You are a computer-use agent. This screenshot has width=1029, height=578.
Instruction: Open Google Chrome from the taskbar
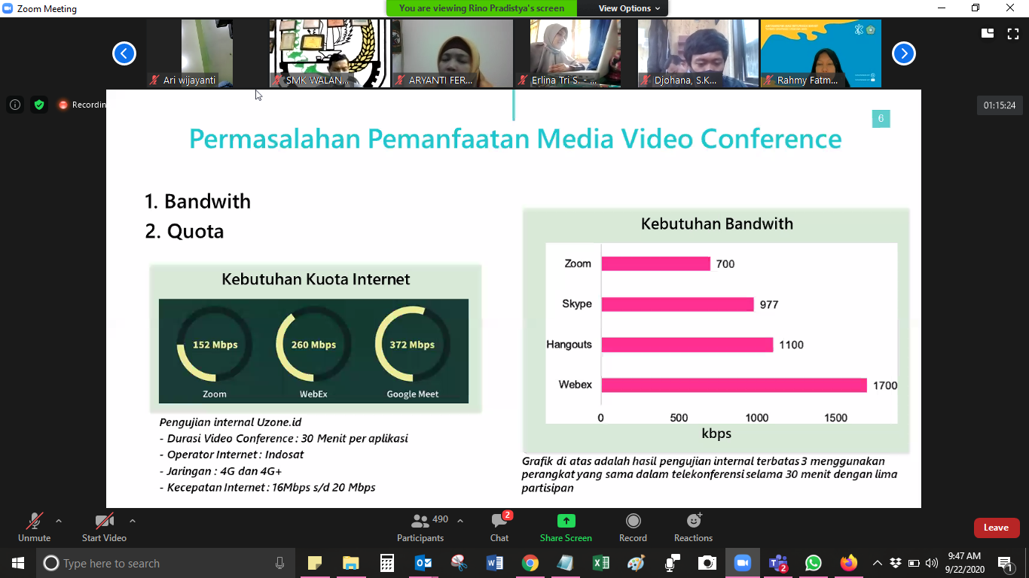click(530, 563)
